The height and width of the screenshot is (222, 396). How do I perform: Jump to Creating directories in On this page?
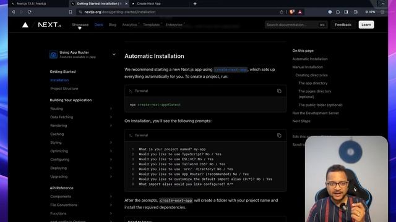coord(311,75)
